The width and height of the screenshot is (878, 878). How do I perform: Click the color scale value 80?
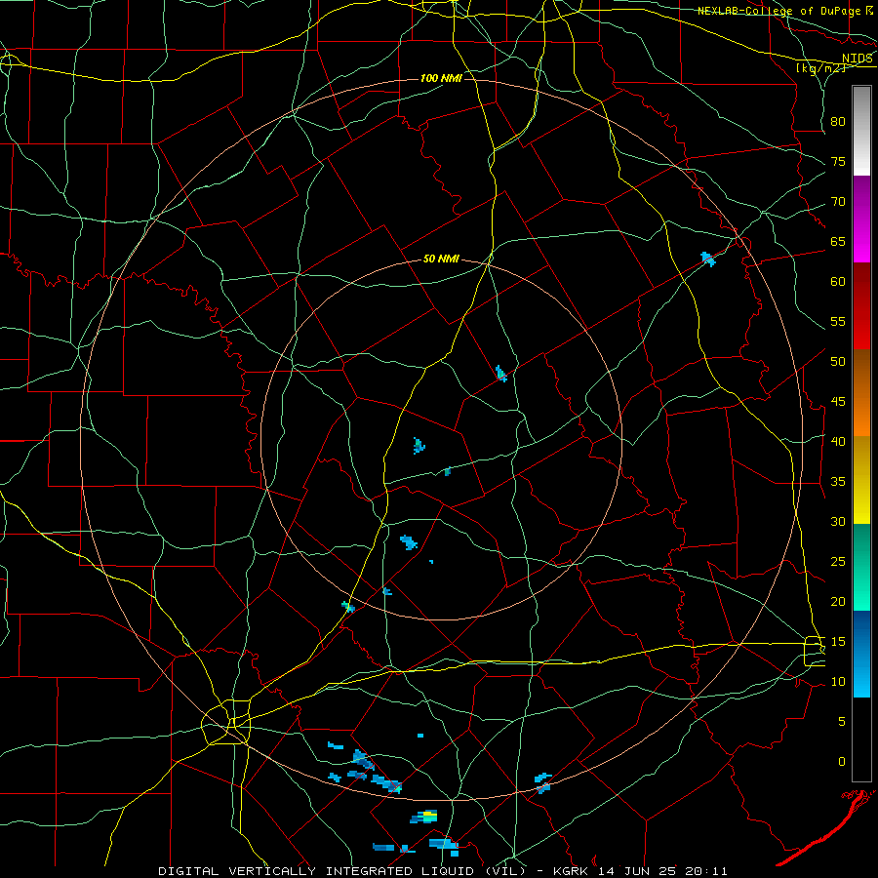838,122
